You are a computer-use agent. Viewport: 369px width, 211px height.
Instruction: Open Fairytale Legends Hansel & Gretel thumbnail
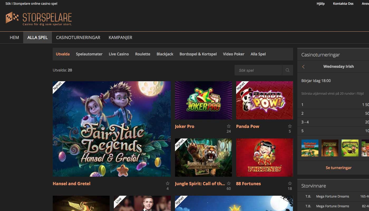(x=112, y=129)
